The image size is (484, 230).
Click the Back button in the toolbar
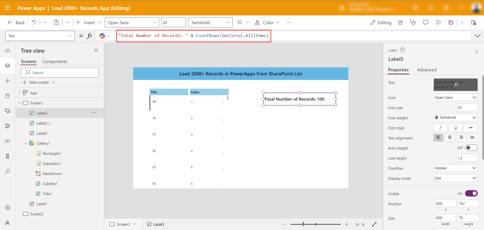[15, 22]
